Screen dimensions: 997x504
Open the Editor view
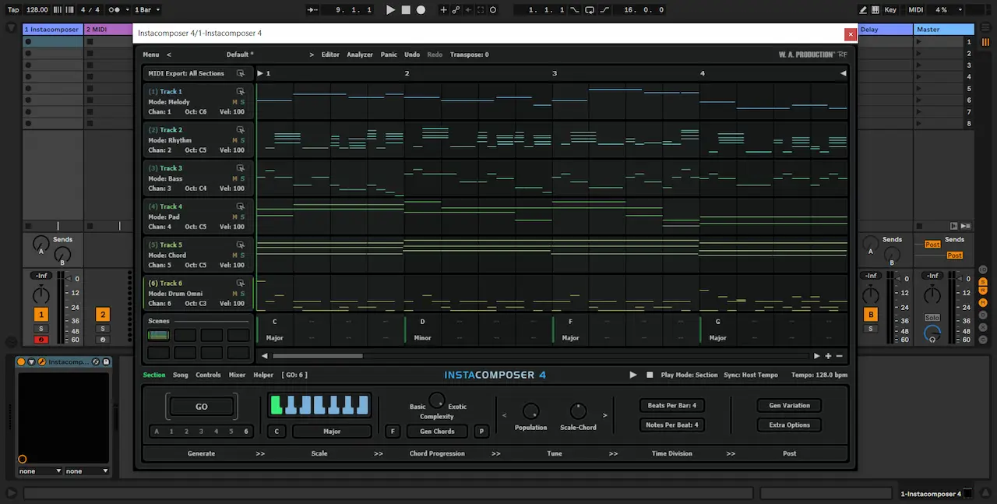tap(330, 55)
